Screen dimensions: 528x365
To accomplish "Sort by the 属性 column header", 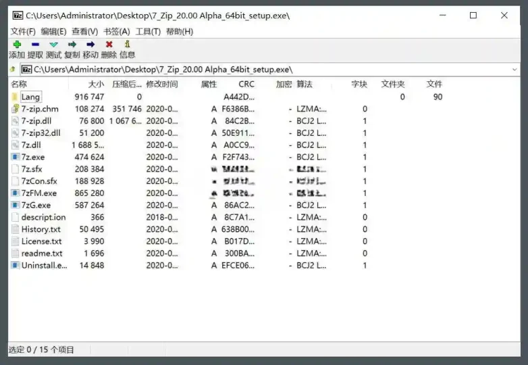I will tap(209, 84).
